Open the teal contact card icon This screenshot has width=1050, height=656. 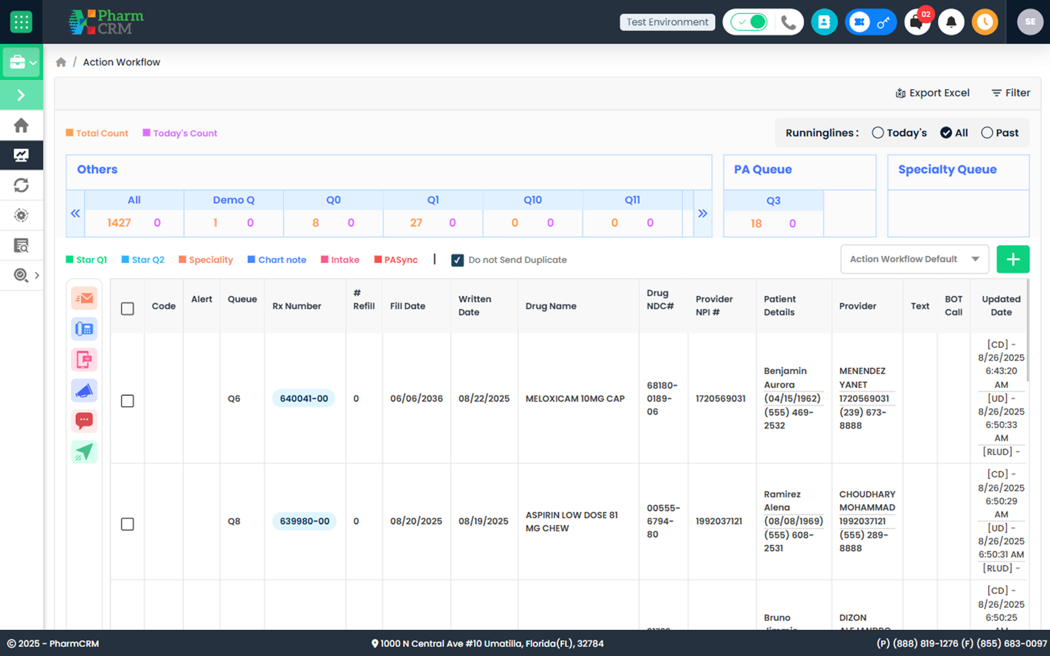pyautogui.click(x=824, y=22)
